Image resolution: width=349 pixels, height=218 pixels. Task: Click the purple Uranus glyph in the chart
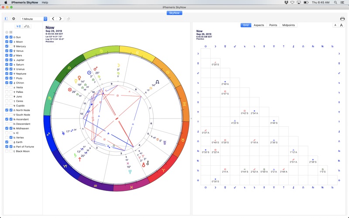165,143
